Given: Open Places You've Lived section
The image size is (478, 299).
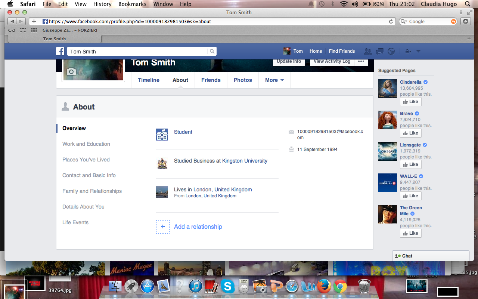Looking at the screenshot, I should (86, 160).
